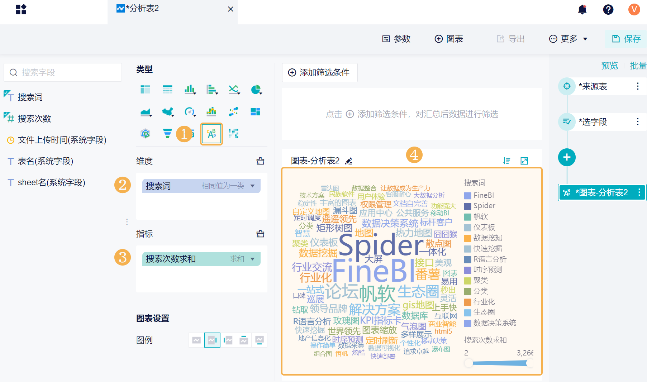Open the 搜索词 dimension grouping dropdown

[253, 186]
